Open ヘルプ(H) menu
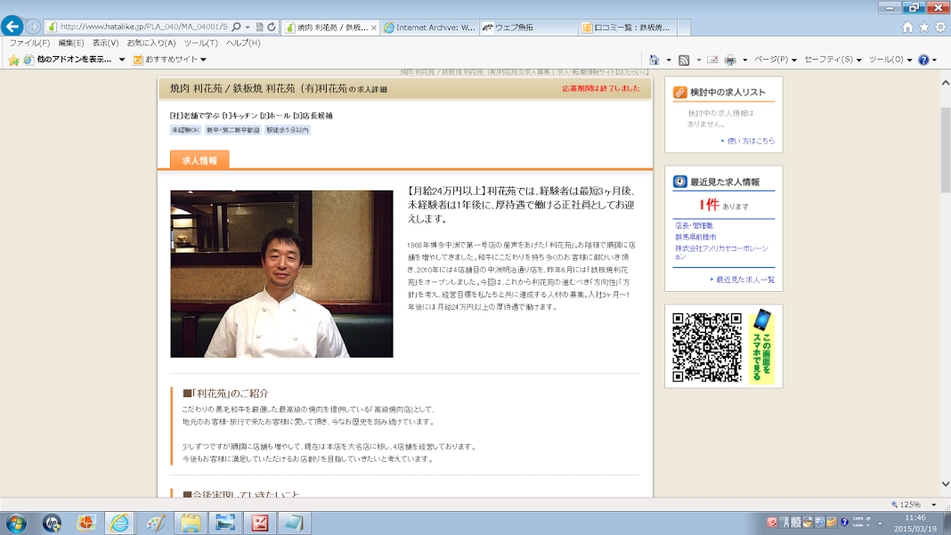951x535 pixels. click(242, 43)
